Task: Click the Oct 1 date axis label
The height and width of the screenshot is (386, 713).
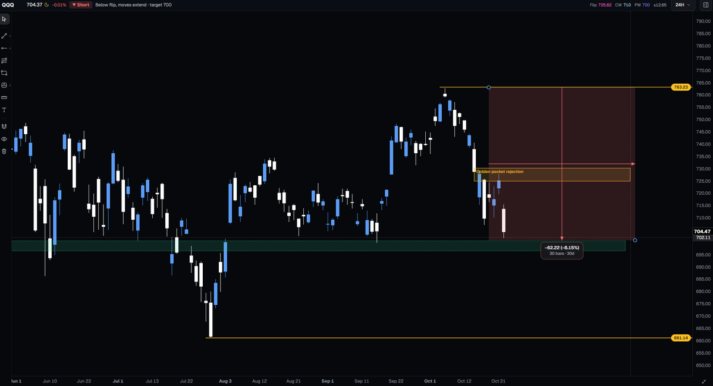Action: click(430, 381)
